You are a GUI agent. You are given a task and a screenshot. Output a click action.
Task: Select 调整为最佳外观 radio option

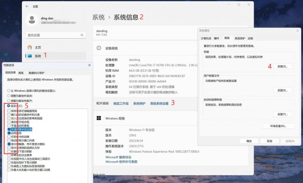click(8, 95)
